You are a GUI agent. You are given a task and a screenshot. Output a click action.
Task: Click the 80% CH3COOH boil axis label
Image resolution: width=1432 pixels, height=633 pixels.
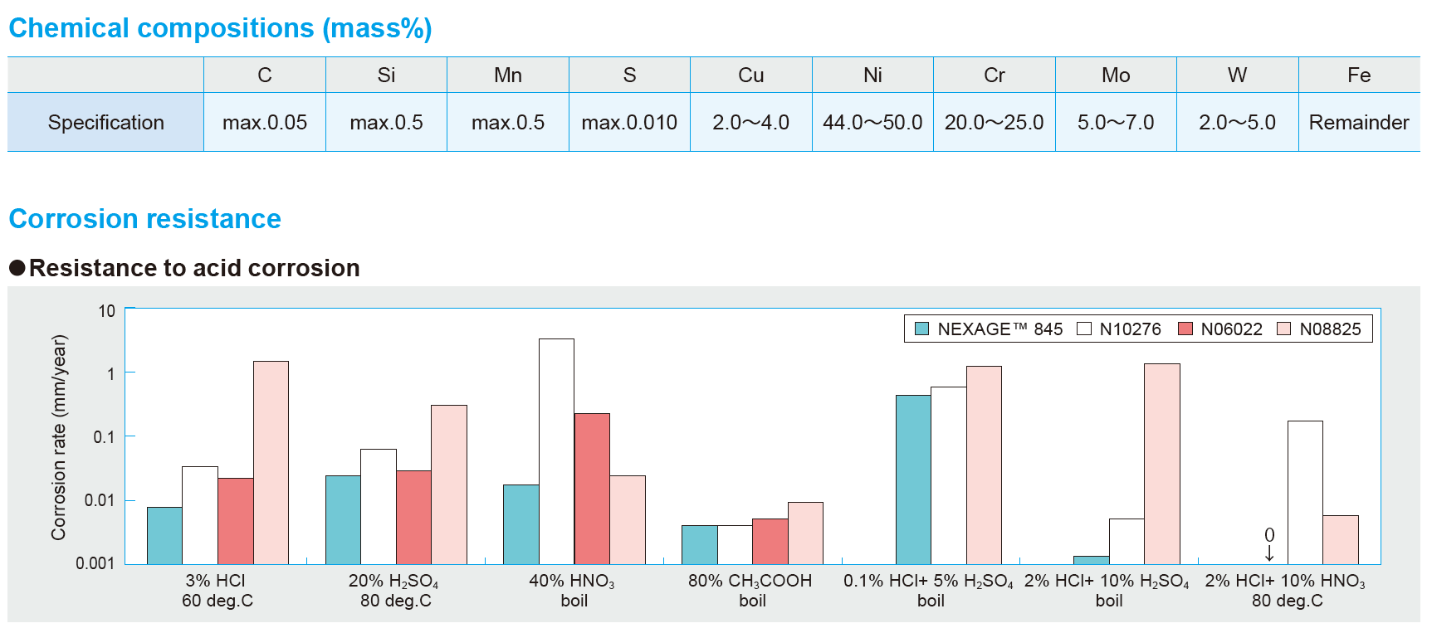click(x=750, y=590)
